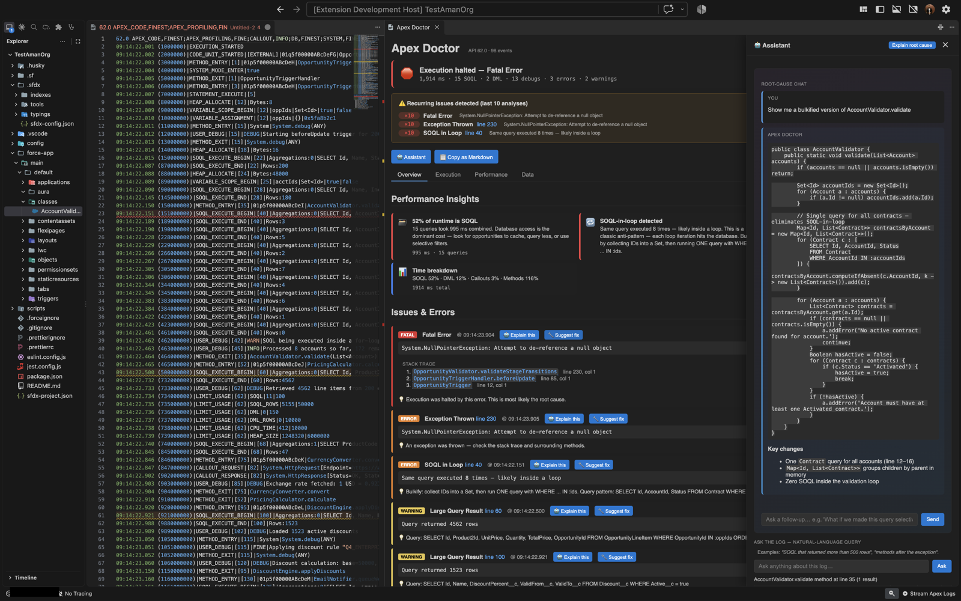Click the split editor icon in editor toolbar
Image resolution: width=961 pixels, height=601 pixels.
coord(941,27)
